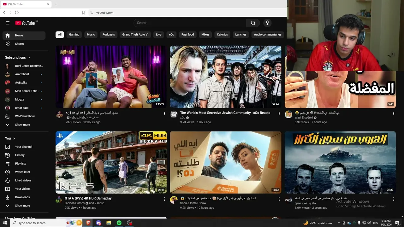Click the Wael Elsedeki channel avatar

(x=288, y=114)
